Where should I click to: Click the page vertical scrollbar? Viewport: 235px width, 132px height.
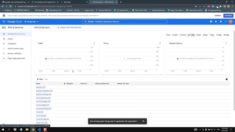[x=234, y=70]
